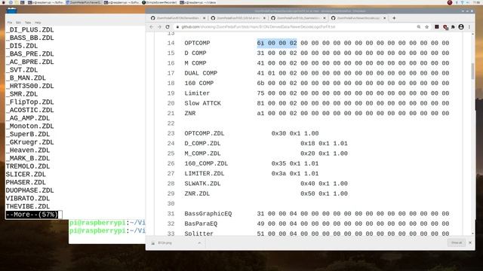Open a new Chrome tab with plus button
Image resolution: width=483 pixels, height=271 pixels.
(x=394, y=18)
